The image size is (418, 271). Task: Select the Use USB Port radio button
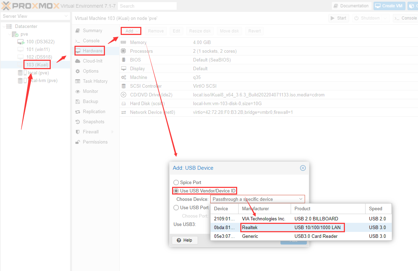pos(176,208)
